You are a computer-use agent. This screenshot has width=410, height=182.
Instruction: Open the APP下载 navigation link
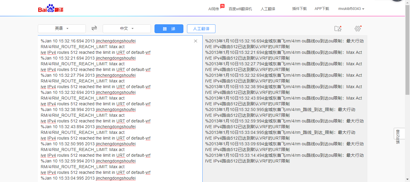tap(322, 9)
